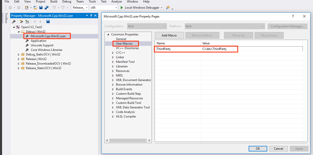Select VC++ Directories in property tree
The width and height of the screenshot is (313, 155).
click(x=127, y=48)
